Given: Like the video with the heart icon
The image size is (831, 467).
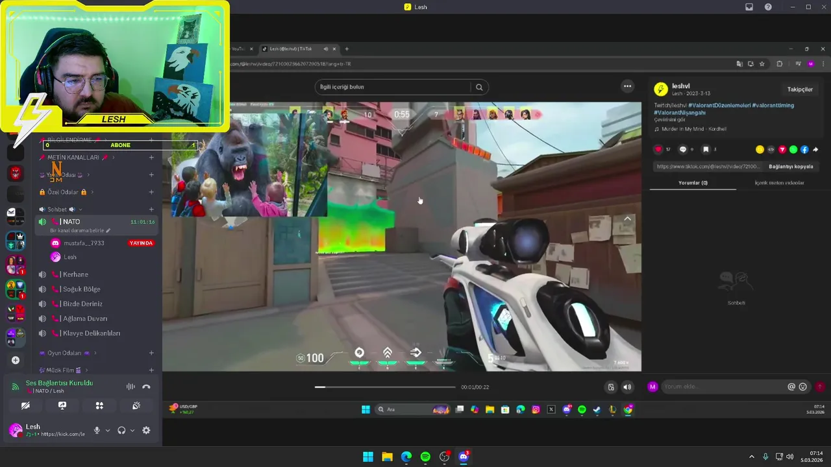Looking at the screenshot, I should pyautogui.click(x=658, y=149).
